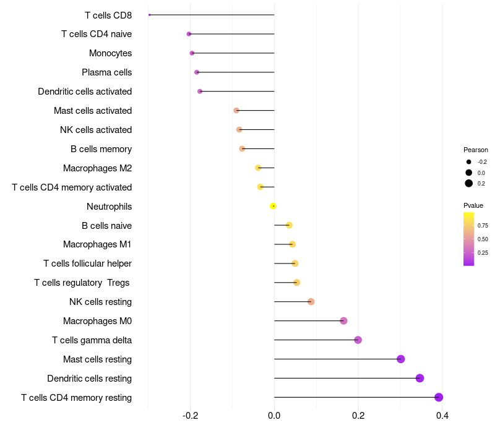Click the Macrophages M2 data point
The width and height of the screenshot is (495, 433).
pyautogui.click(x=258, y=168)
